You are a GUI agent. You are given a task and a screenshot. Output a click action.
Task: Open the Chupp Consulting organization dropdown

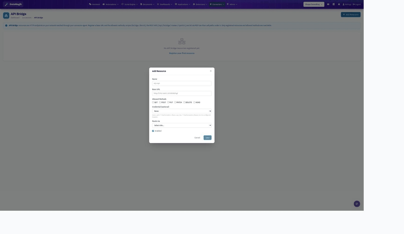(x=314, y=4)
